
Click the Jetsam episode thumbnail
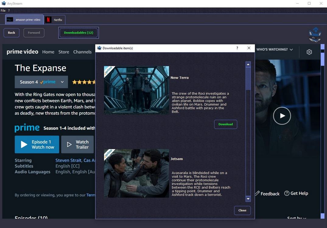(136, 173)
